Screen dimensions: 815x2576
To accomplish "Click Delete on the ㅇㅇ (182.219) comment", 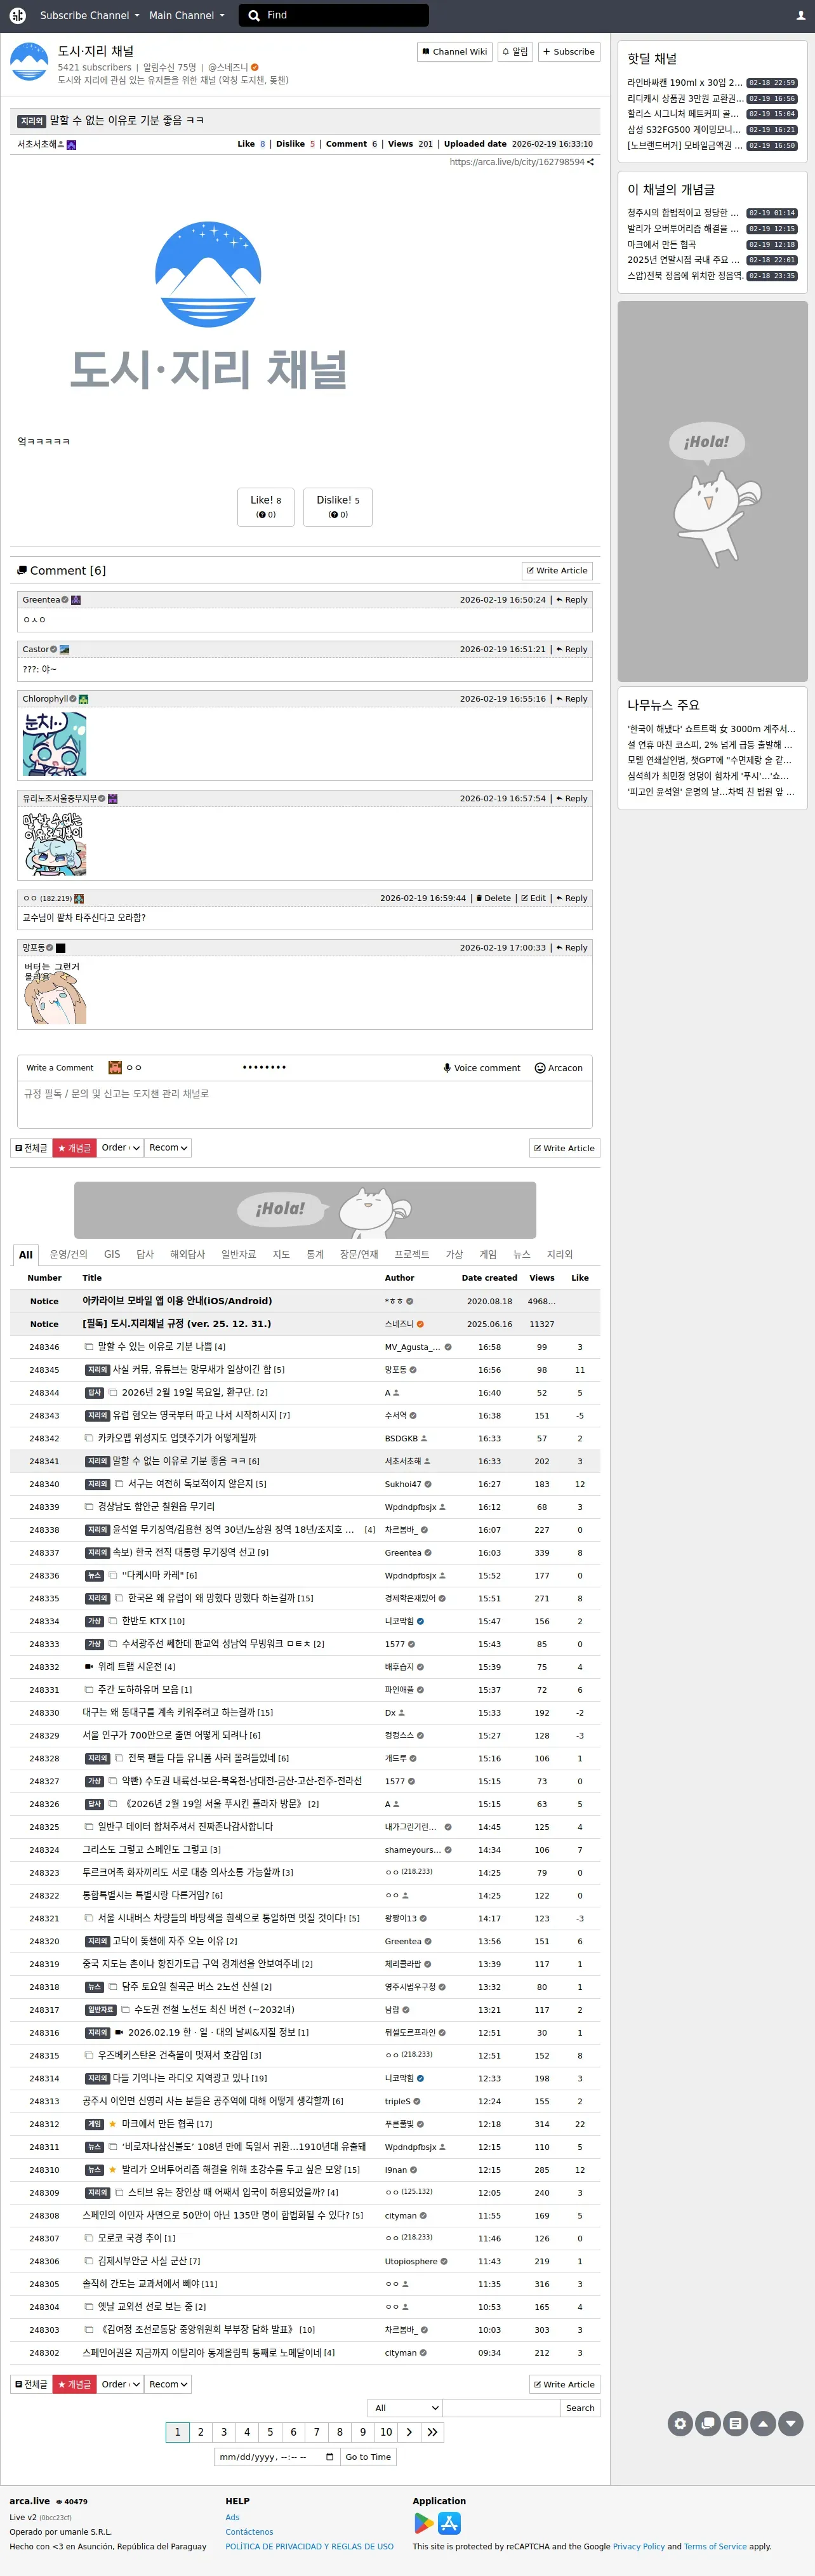I will pyautogui.click(x=493, y=898).
